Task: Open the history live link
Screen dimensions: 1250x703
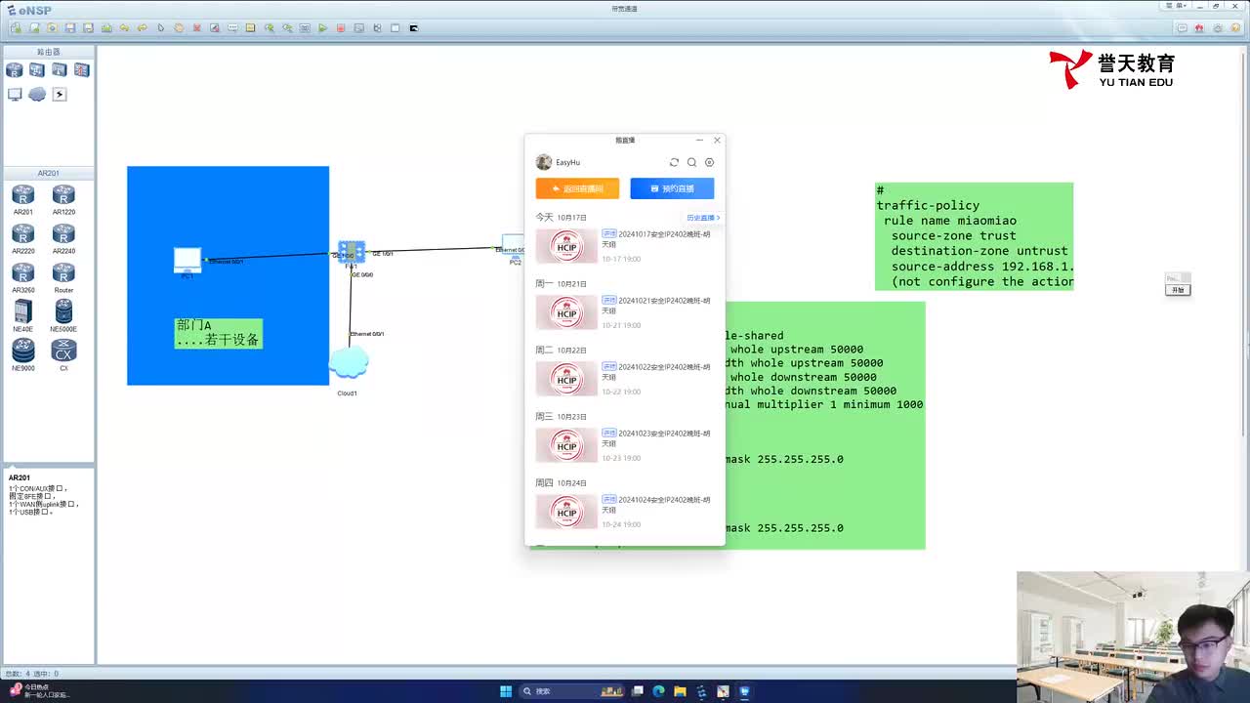Action: tap(703, 218)
